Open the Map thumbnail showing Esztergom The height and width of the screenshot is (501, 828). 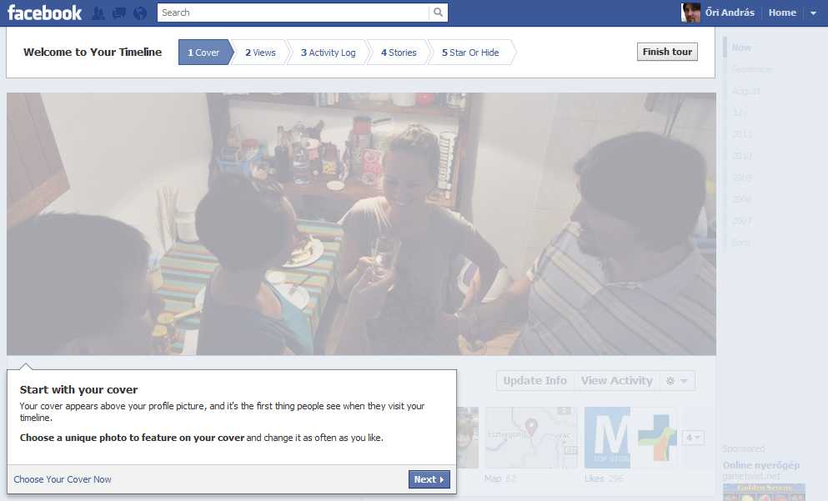531,437
